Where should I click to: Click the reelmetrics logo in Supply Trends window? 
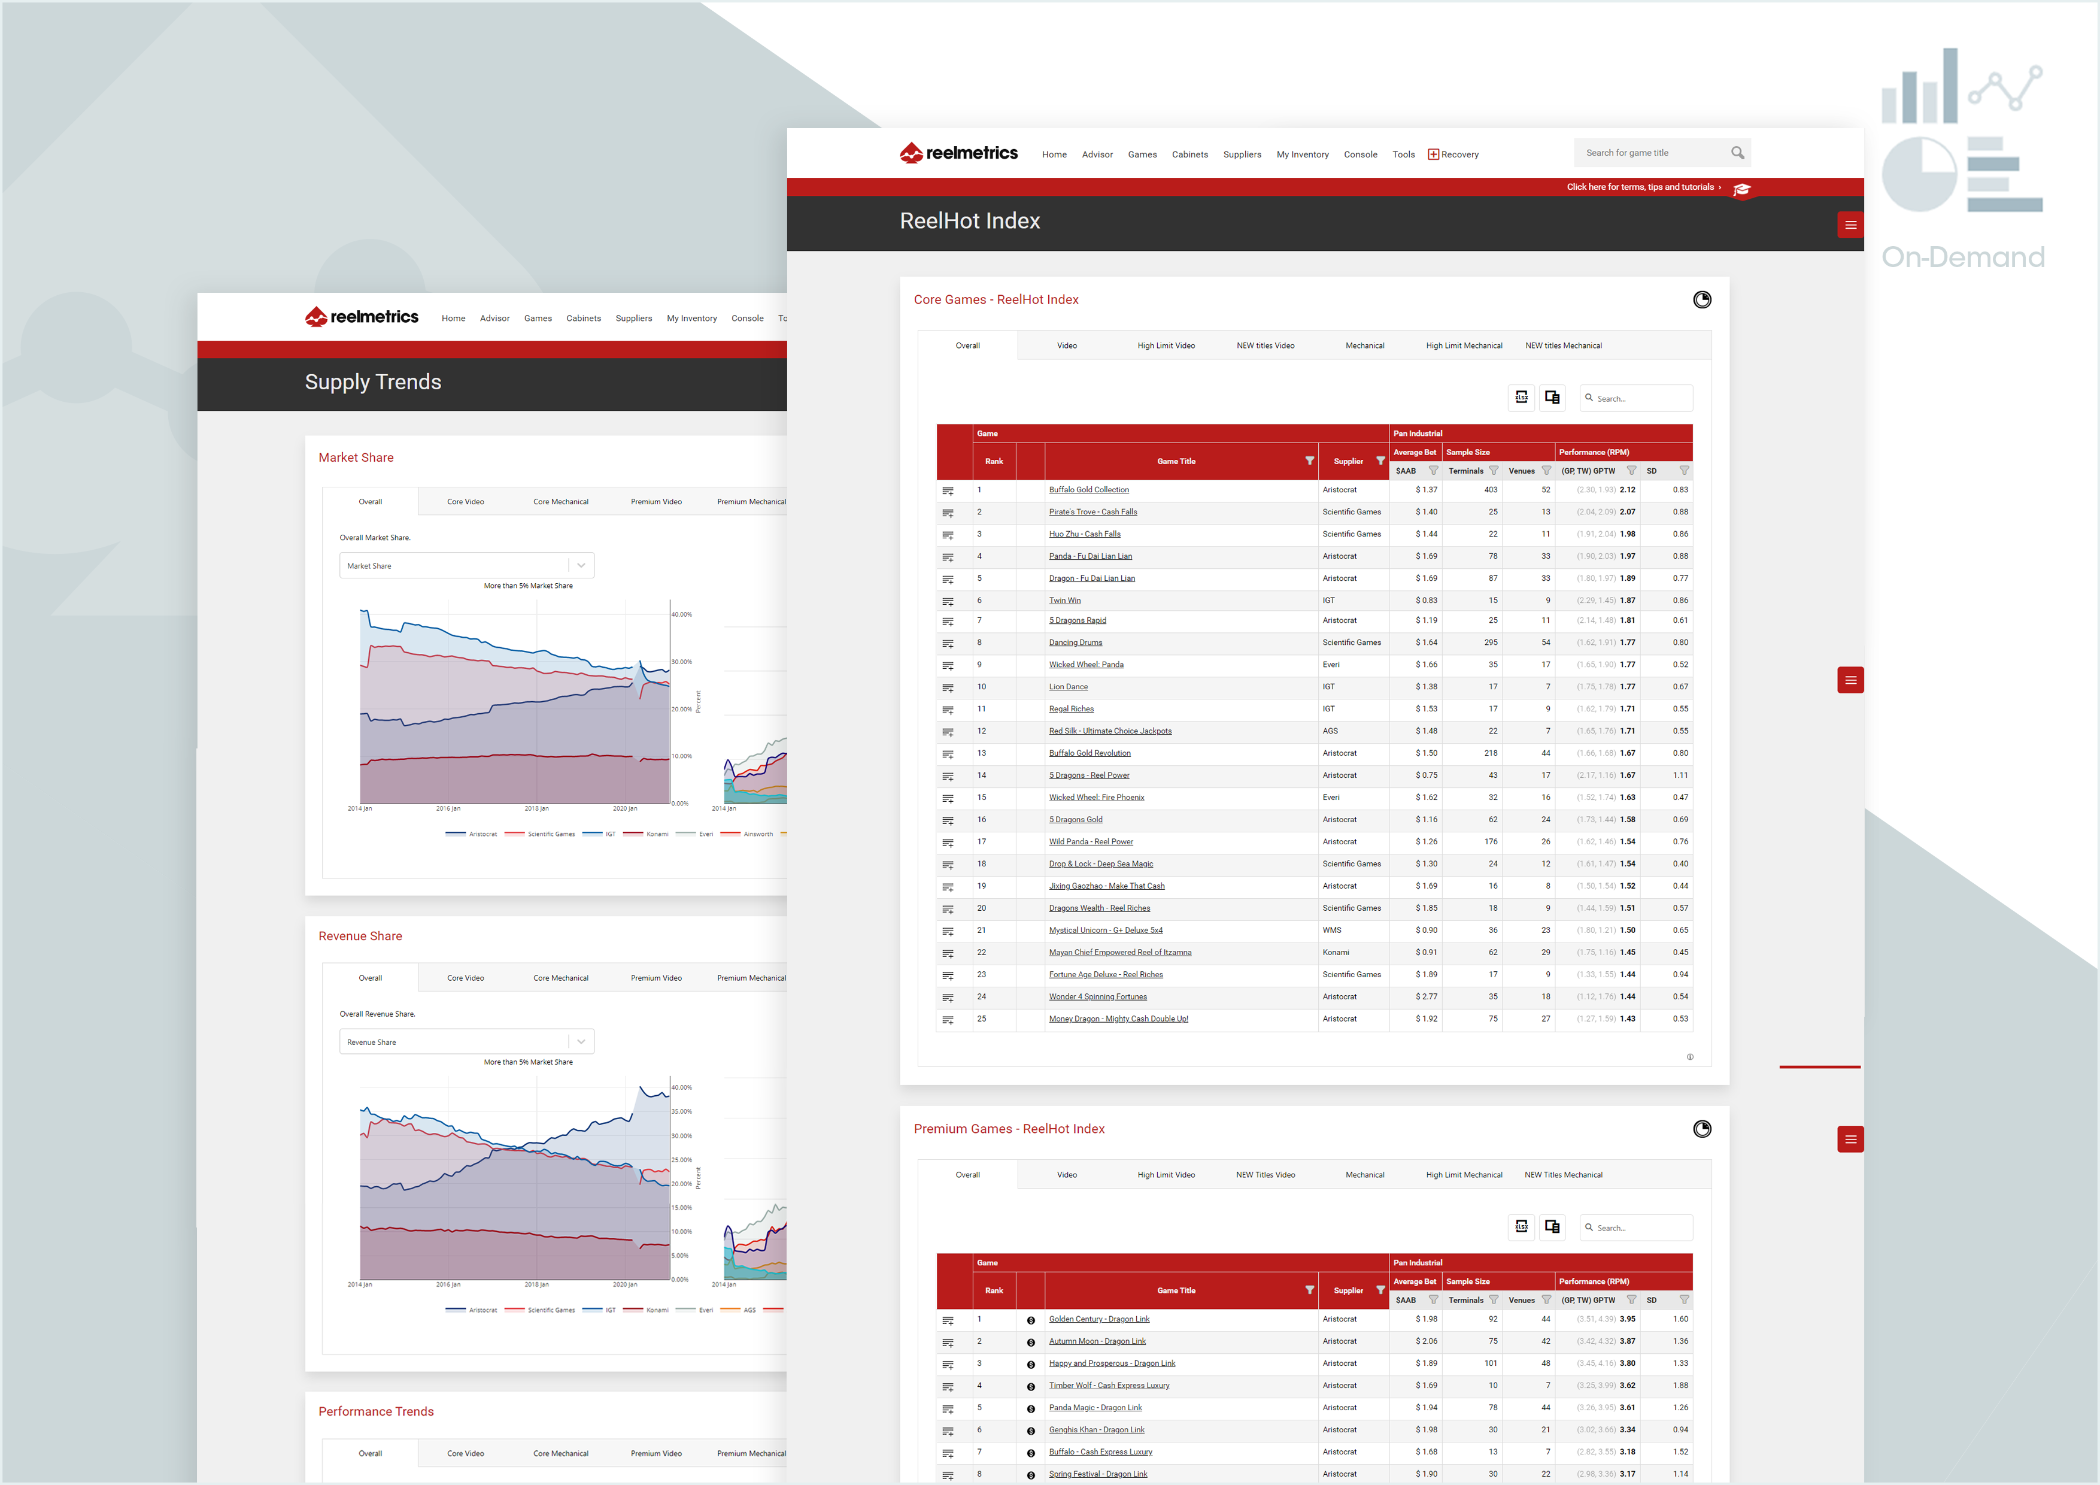(x=362, y=317)
